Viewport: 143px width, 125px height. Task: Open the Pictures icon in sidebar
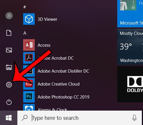click(9, 50)
